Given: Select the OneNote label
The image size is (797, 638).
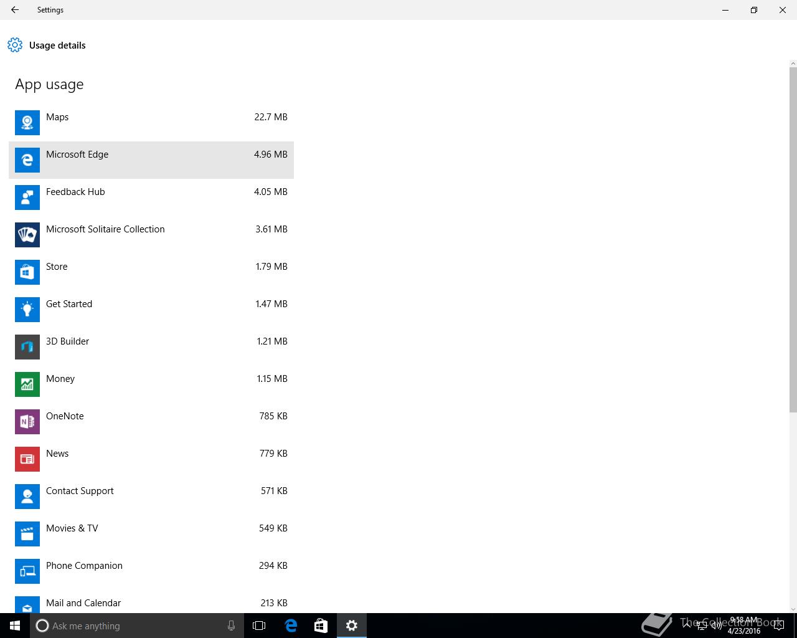Looking at the screenshot, I should click(65, 416).
